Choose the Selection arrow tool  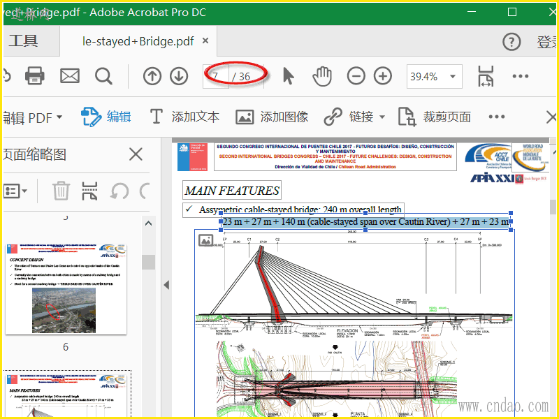pos(289,76)
